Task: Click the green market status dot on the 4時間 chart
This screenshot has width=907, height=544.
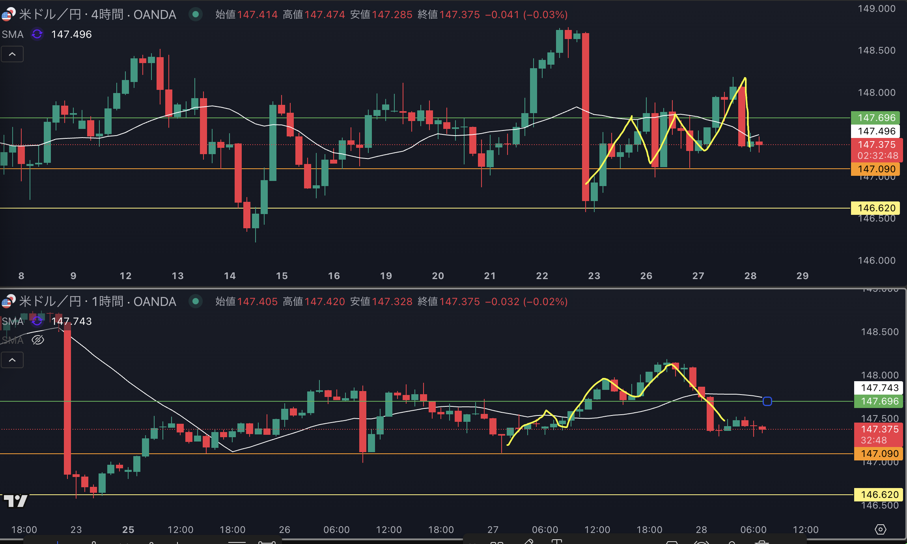Action: (195, 15)
